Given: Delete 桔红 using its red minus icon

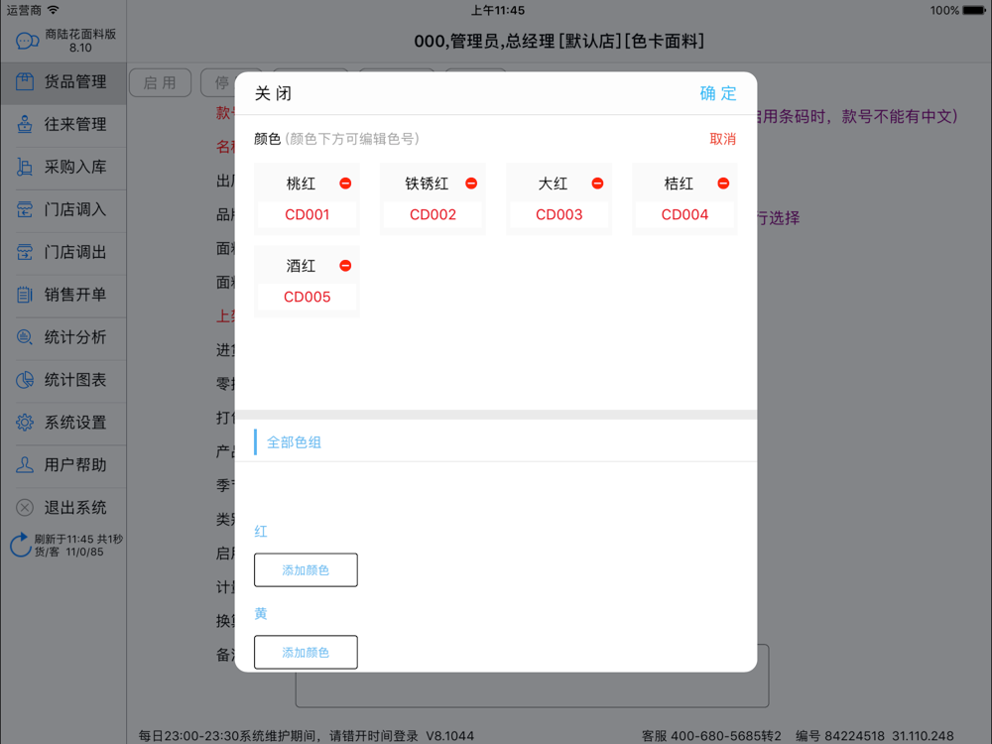Looking at the screenshot, I should 723,184.
